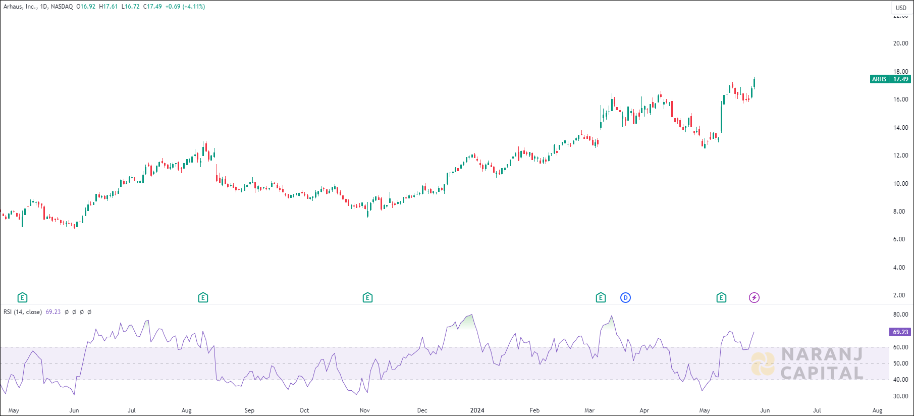Screen dimensions: 914x416
Task: Click the earliest earnings marker near May 2023
Action: click(x=22, y=298)
